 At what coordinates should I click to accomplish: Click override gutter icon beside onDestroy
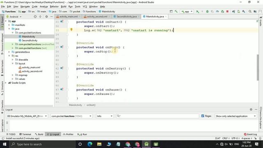[x=62, y=68]
